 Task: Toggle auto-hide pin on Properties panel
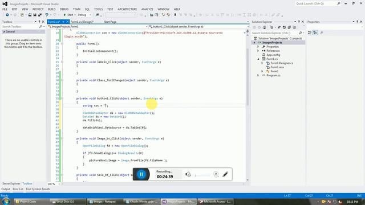pyautogui.click(x=358, y=22)
